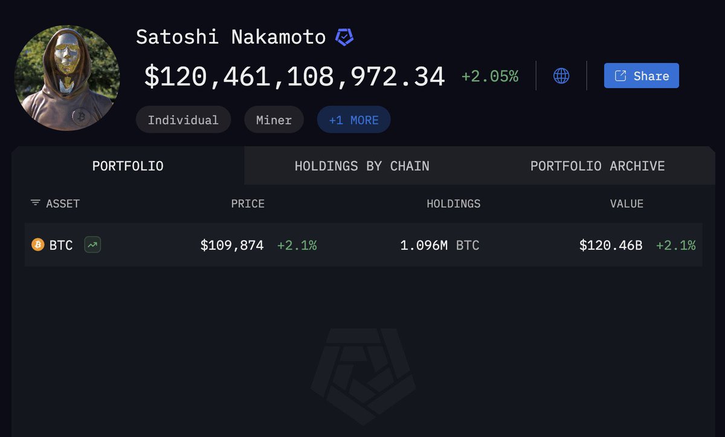Click the 1.096M BTC holdings amount
The height and width of the screenshot is (437, 725).
pyautogui.click(x=439, y=245)
